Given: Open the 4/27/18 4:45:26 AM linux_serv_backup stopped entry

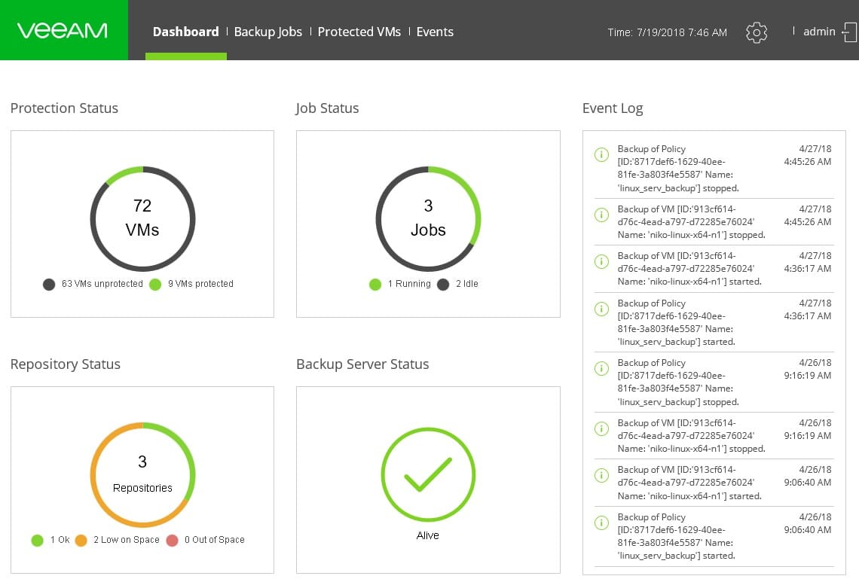Looking at the screenshot, I should (714, 169).
